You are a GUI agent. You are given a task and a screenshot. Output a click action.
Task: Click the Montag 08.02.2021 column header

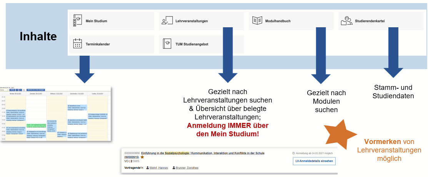[x=15, y=93]
